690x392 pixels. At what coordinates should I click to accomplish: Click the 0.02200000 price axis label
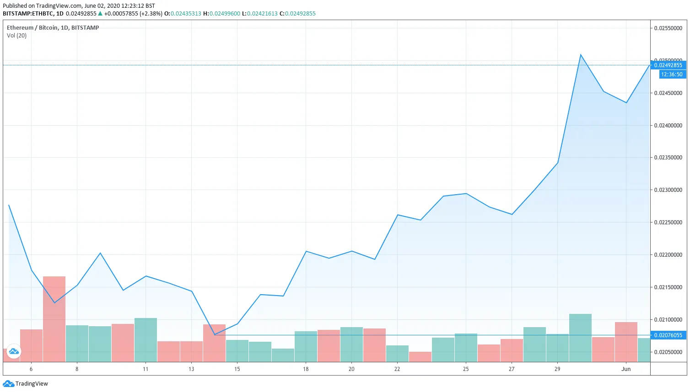tap(668, 255)
